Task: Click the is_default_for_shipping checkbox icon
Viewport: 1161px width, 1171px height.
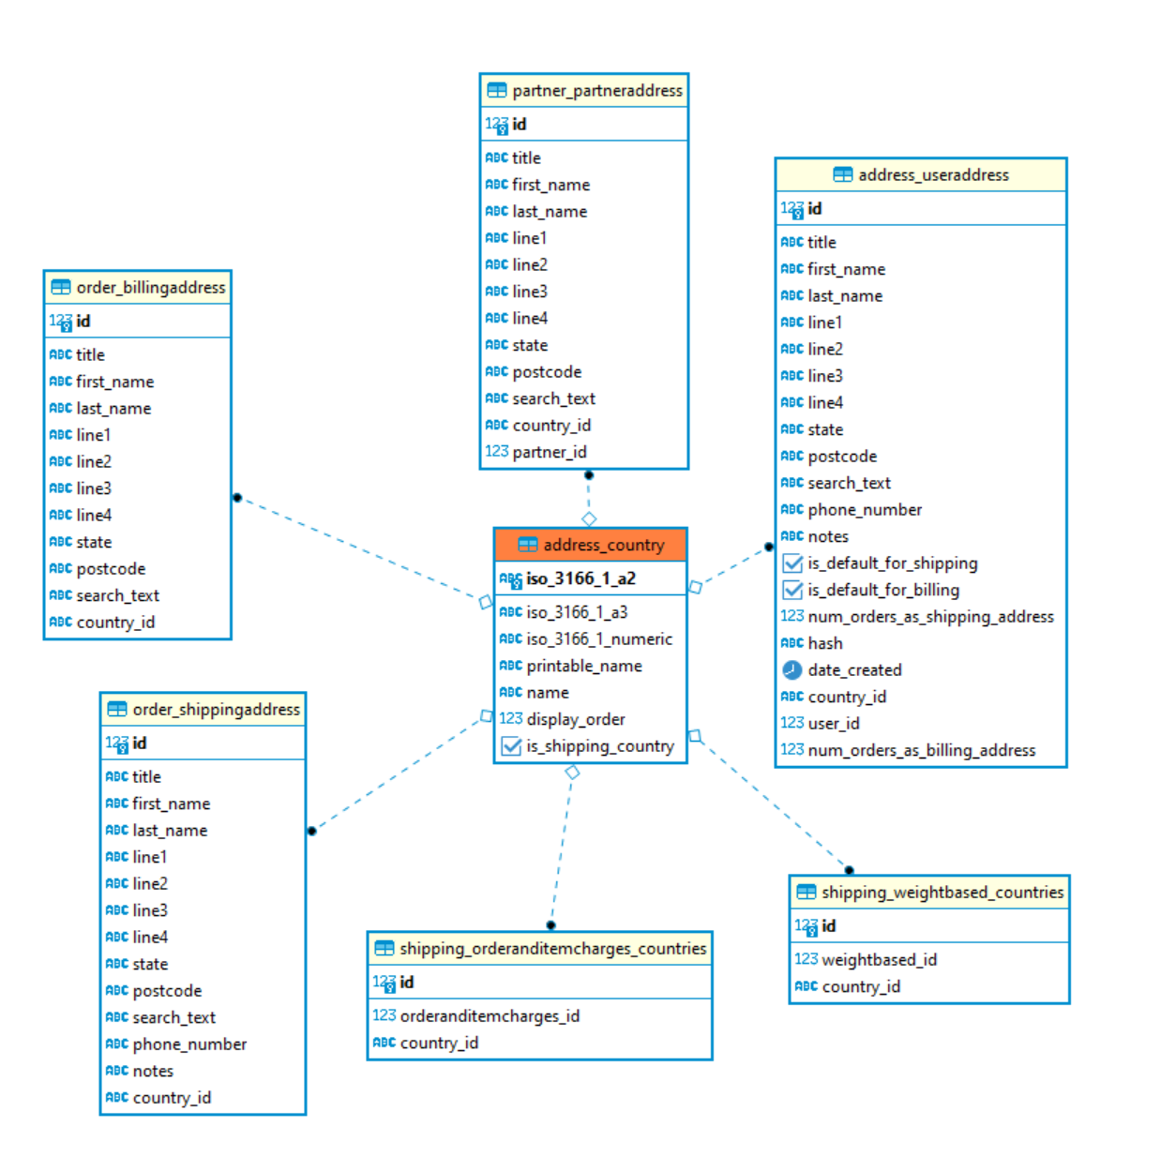Action: (792, 563)
